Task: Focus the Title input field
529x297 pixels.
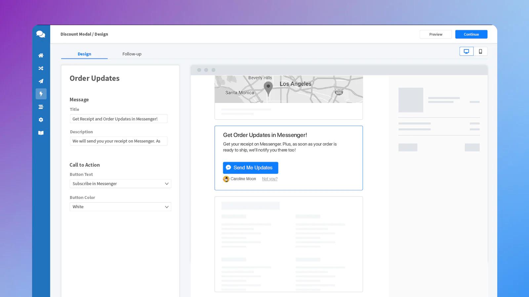Action: pos(119,119)
